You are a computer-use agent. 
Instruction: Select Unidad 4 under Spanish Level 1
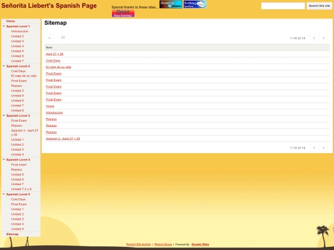[x=17, y=46]
